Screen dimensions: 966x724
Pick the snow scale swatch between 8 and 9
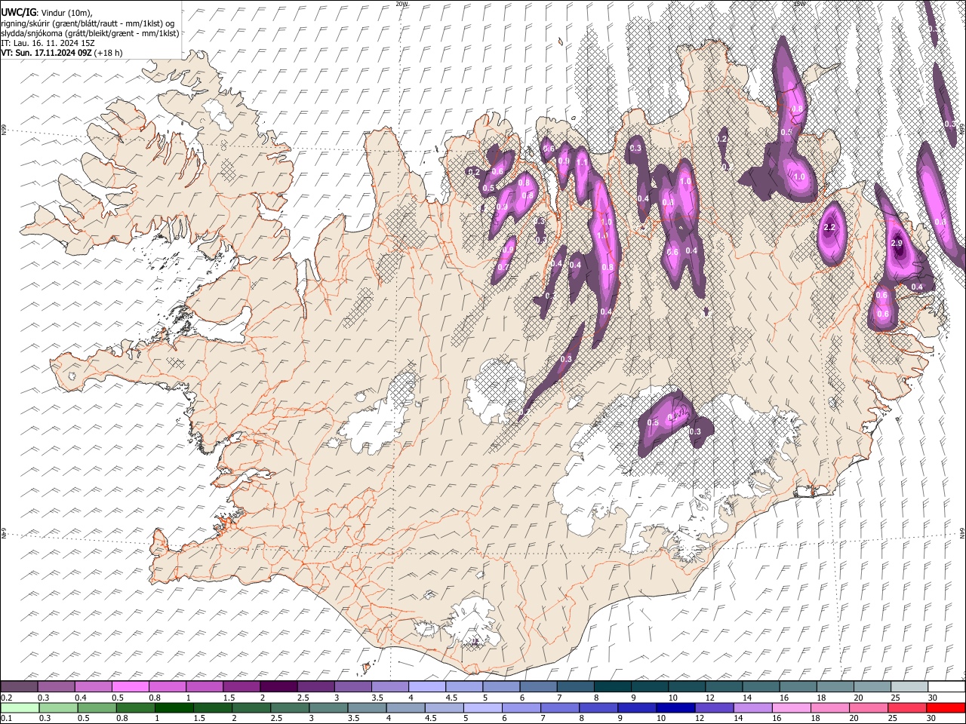[612, 687]
